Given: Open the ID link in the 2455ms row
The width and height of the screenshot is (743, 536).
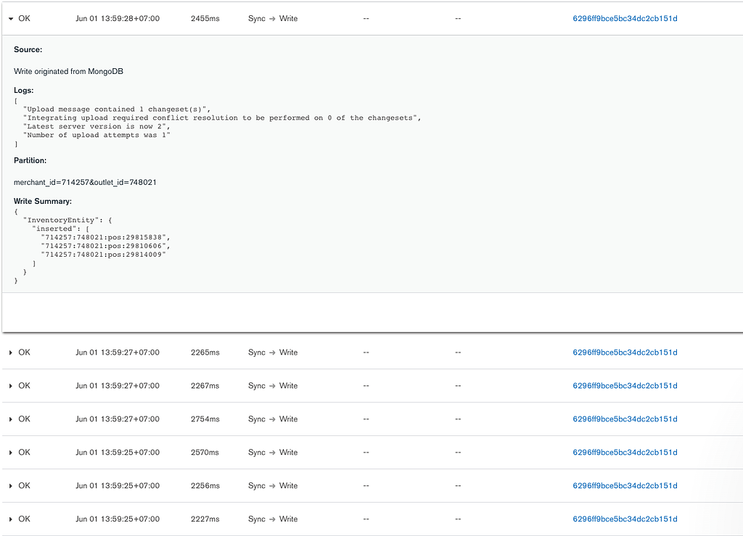Looking at the screenshot, I should (625, 19).
